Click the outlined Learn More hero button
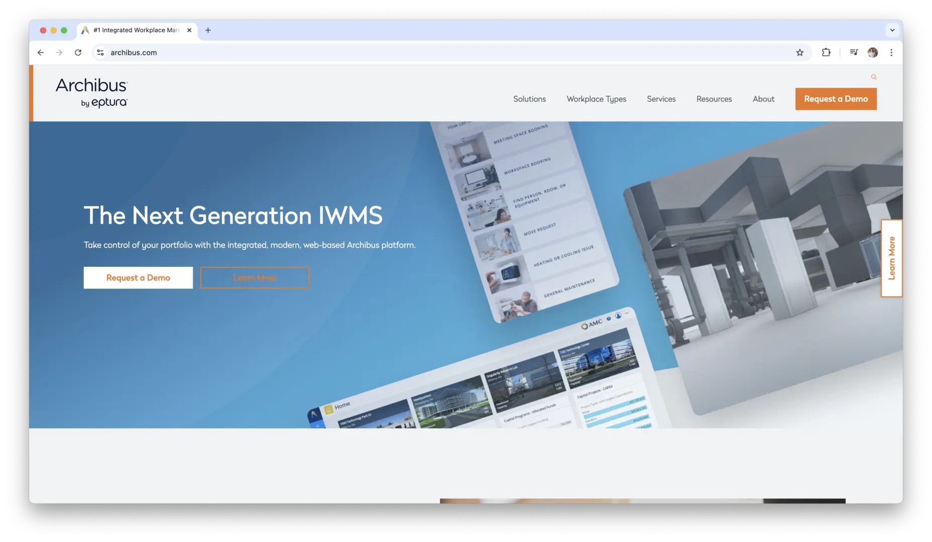The width and height of the screenshot is (932, 542). (x=254, y=278)
